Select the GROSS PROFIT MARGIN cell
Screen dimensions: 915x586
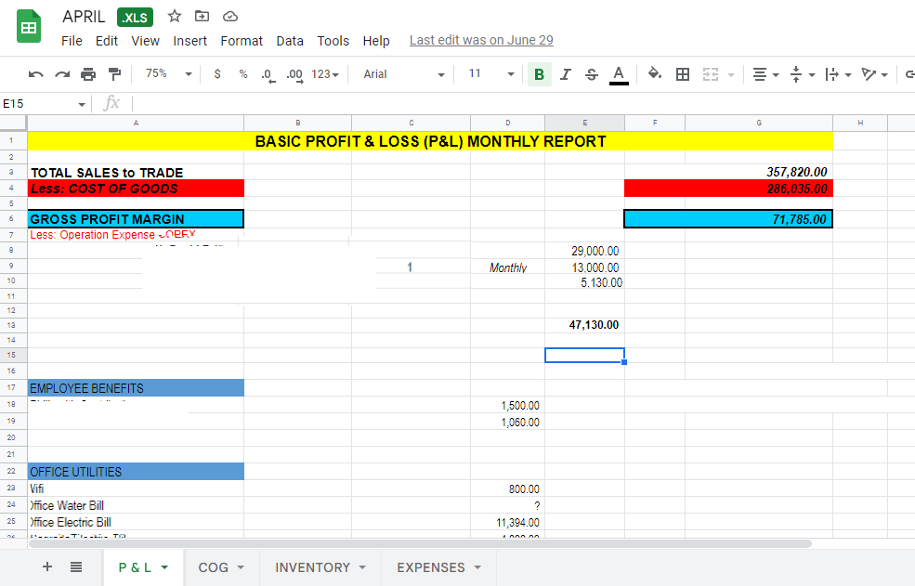click(x=136, y=219)
